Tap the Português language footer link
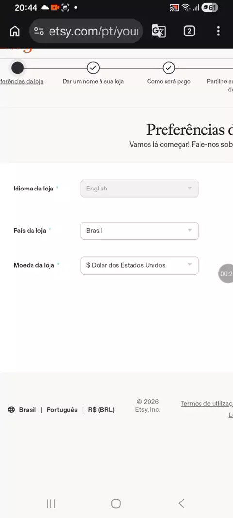Image resolution: width=233 pixels, height=518 pixels. point(62,410)
